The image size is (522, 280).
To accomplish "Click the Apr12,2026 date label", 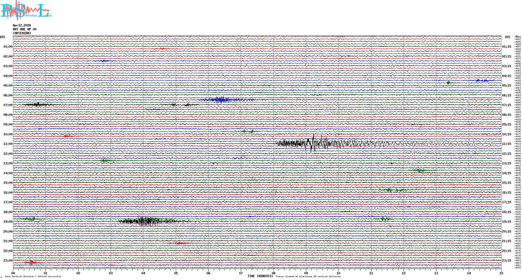I will 22,25.
